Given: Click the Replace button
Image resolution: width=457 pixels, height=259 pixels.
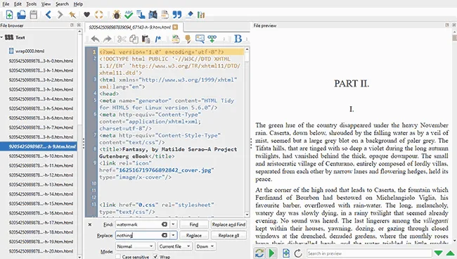Looking at the screenshot, I should click(x=194, y=235).
